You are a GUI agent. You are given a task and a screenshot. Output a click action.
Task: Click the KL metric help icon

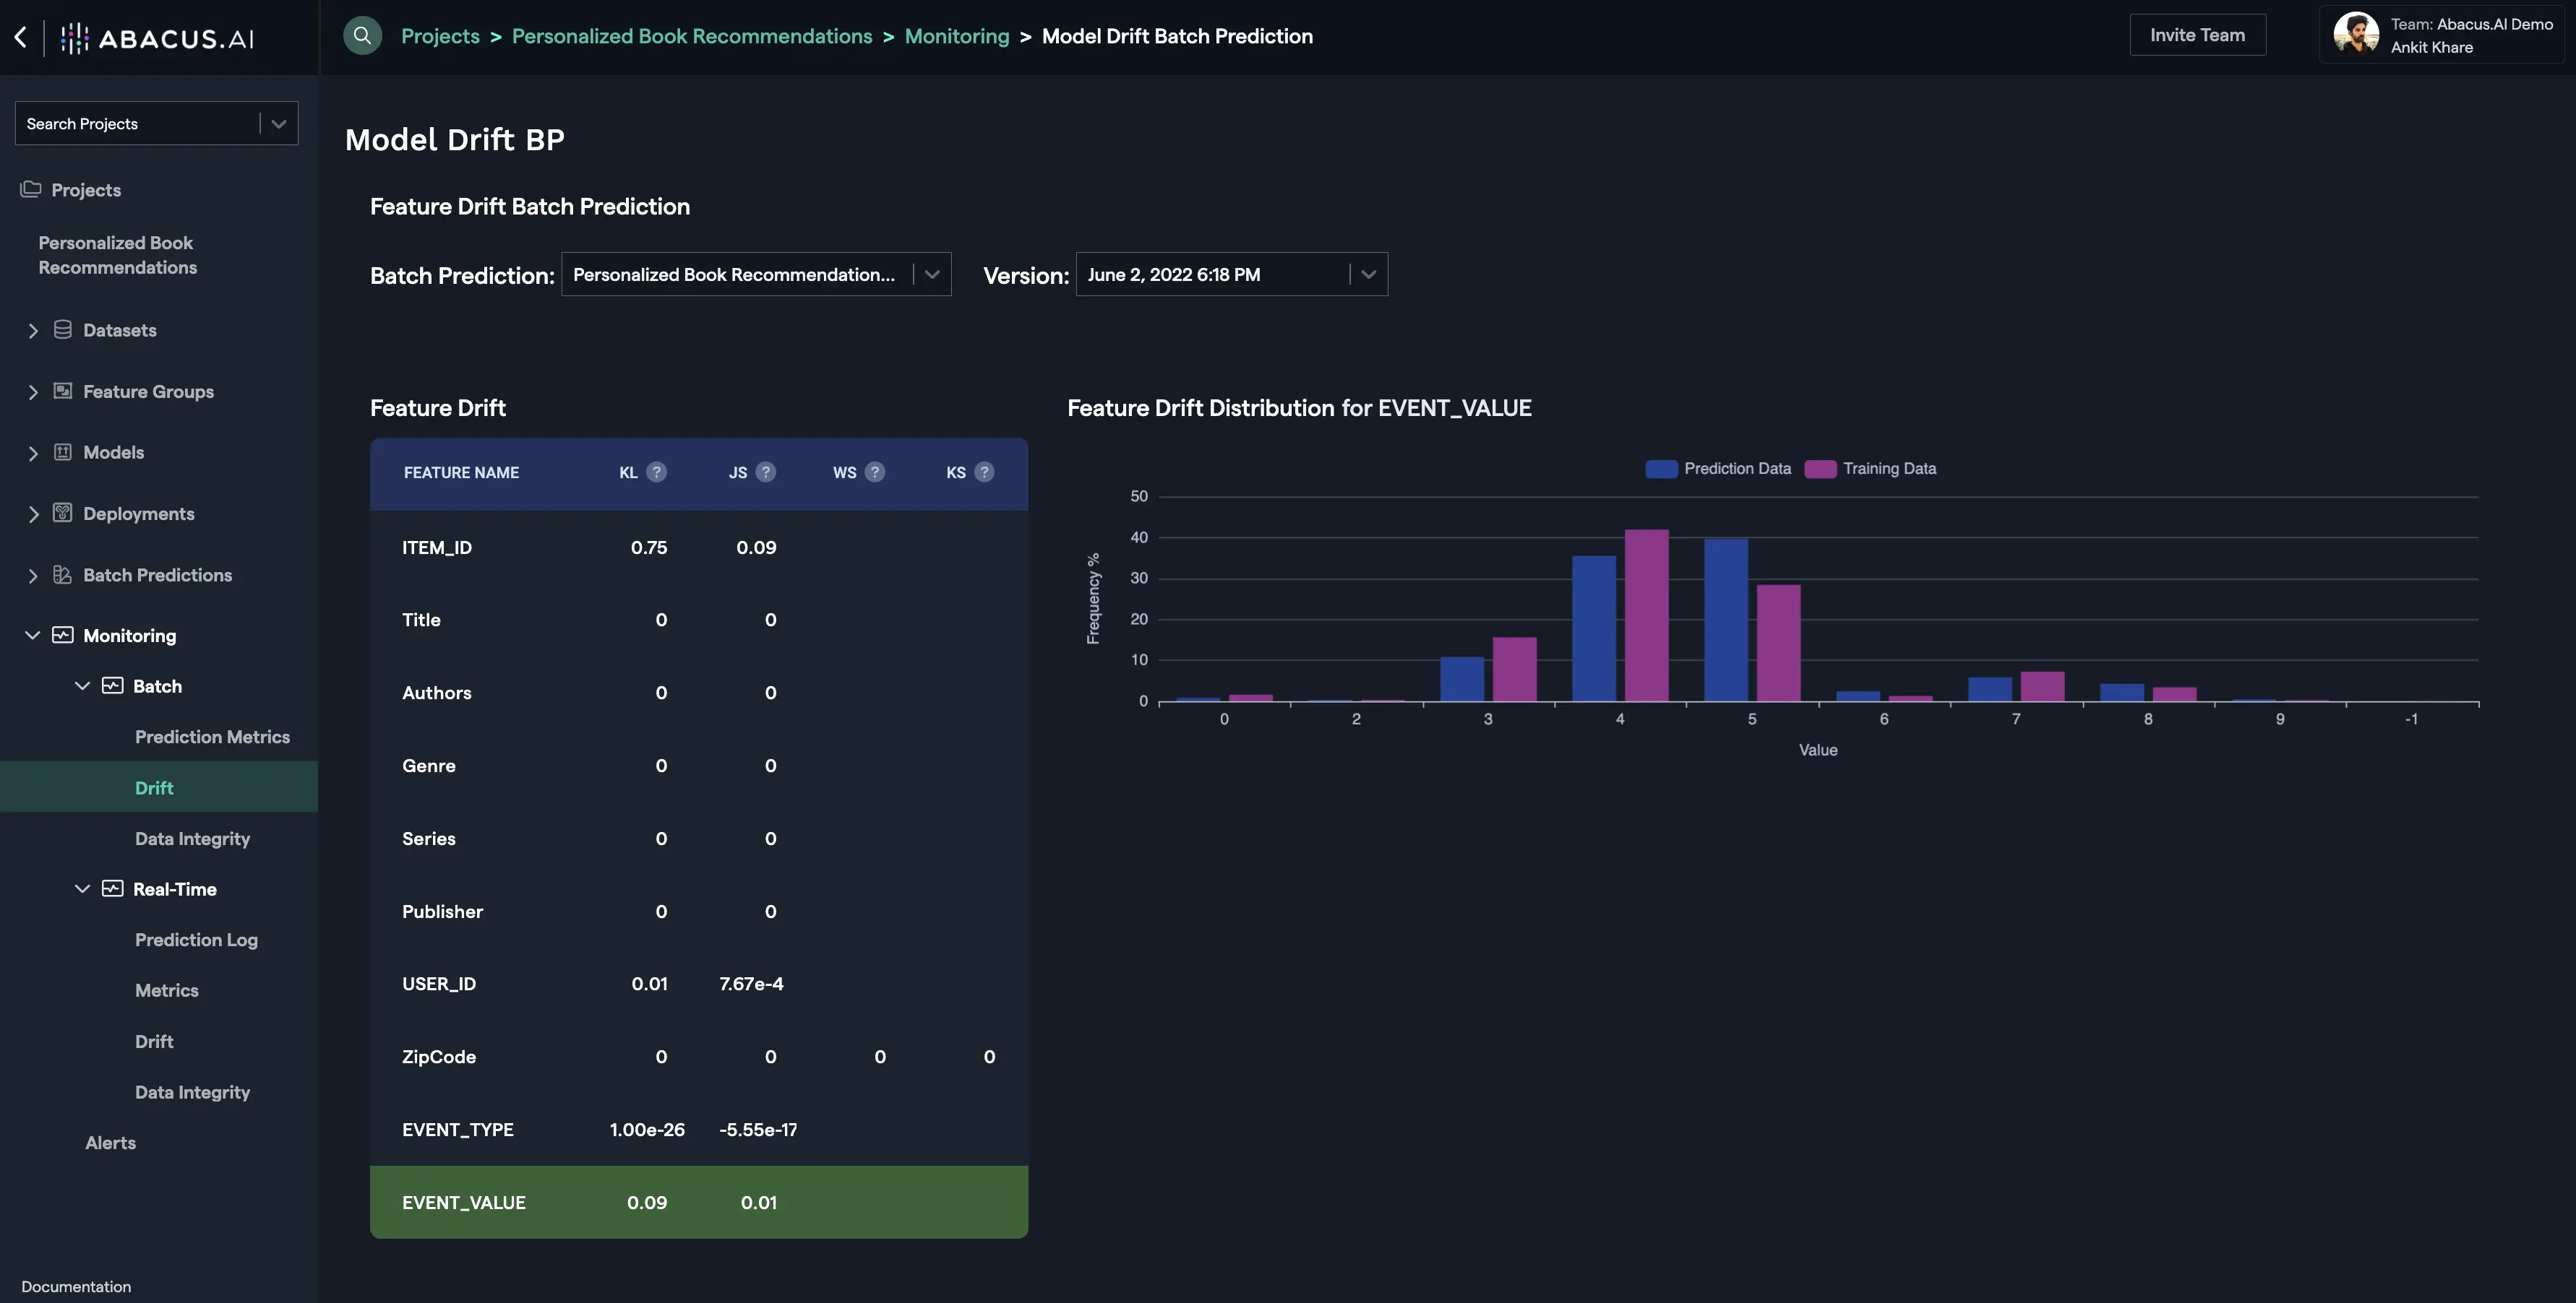pos(656,472)
